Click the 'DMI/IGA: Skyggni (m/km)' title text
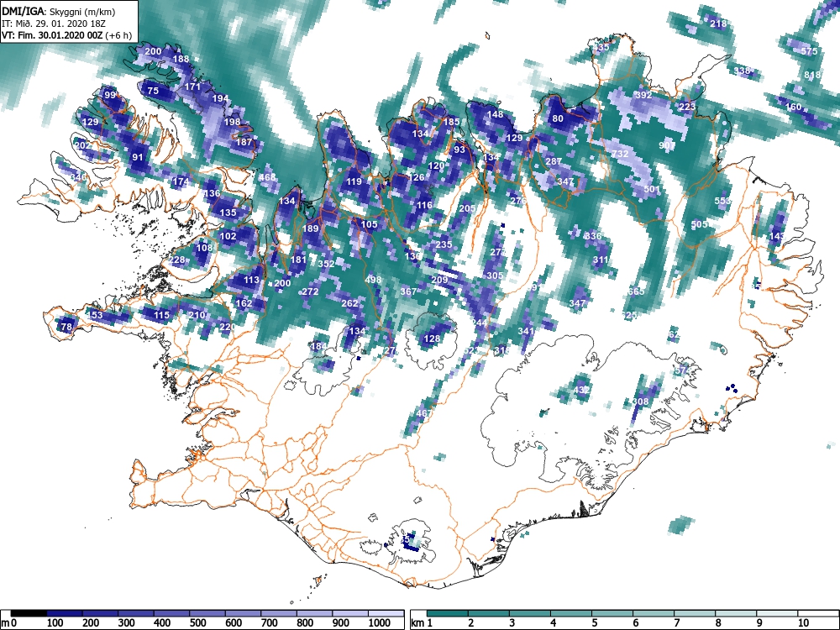This screenshot has width=840, height=630. tap(59, 11)
